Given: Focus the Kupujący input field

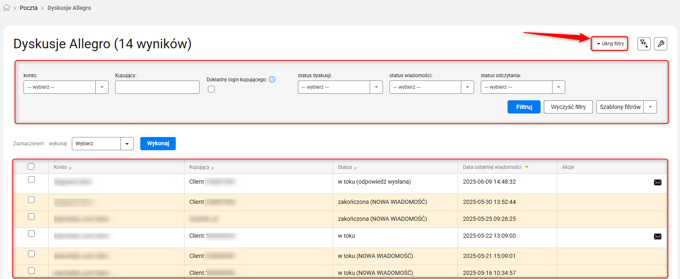Looking at the screenshot, I should [x=157, y=87].
